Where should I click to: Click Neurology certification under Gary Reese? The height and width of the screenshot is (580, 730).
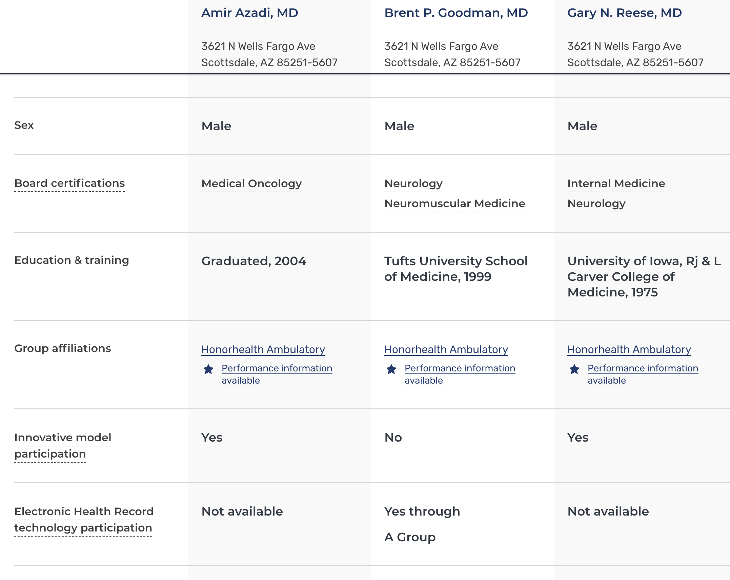click(596, 204)
